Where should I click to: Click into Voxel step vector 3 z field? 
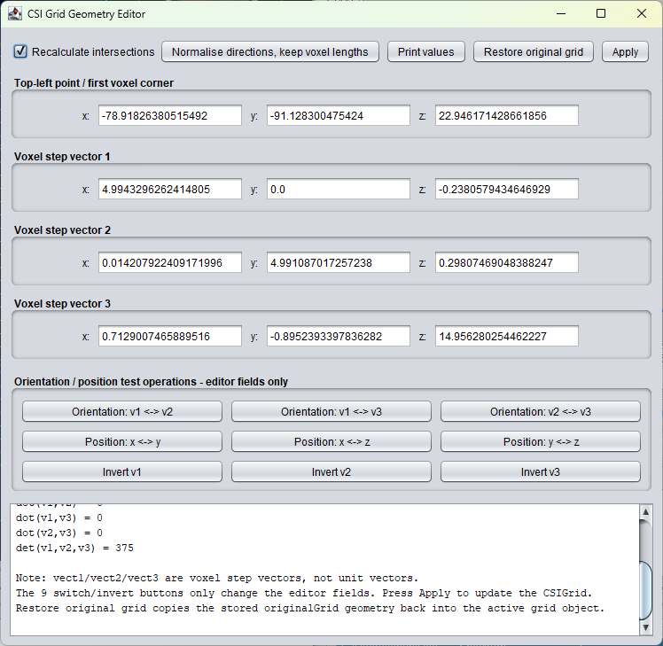(x=506, y=336)
